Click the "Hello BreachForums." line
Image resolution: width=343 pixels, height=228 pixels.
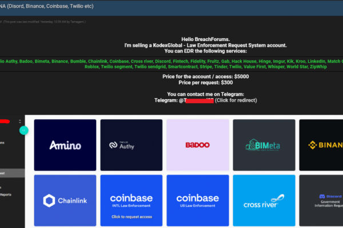[x=205, y=39]
